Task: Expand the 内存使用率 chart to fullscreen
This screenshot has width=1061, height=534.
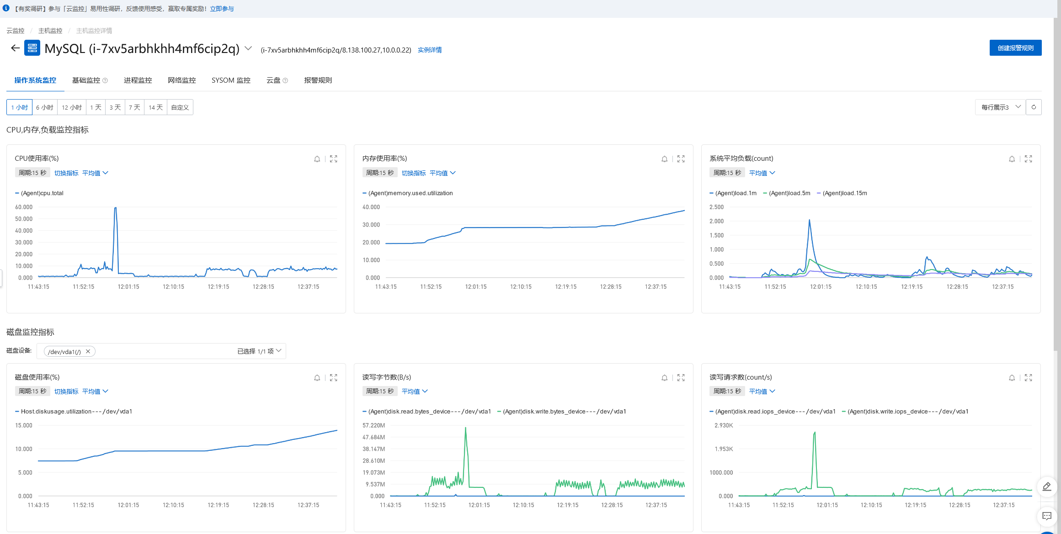Action: pos(681,159)
